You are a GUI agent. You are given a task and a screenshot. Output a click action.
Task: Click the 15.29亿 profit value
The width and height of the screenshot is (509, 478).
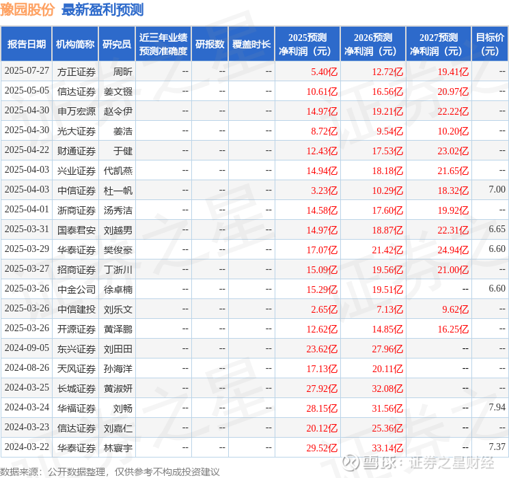click(322, 290)
